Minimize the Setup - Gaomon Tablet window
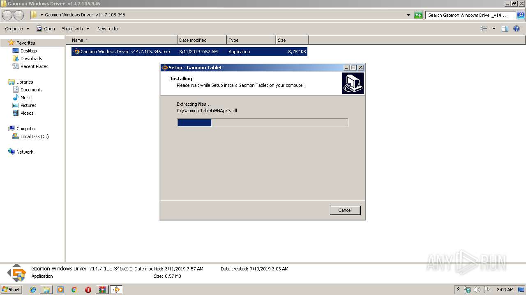The height and width of the screenshot is (295, 526). [x=346, y=68]
